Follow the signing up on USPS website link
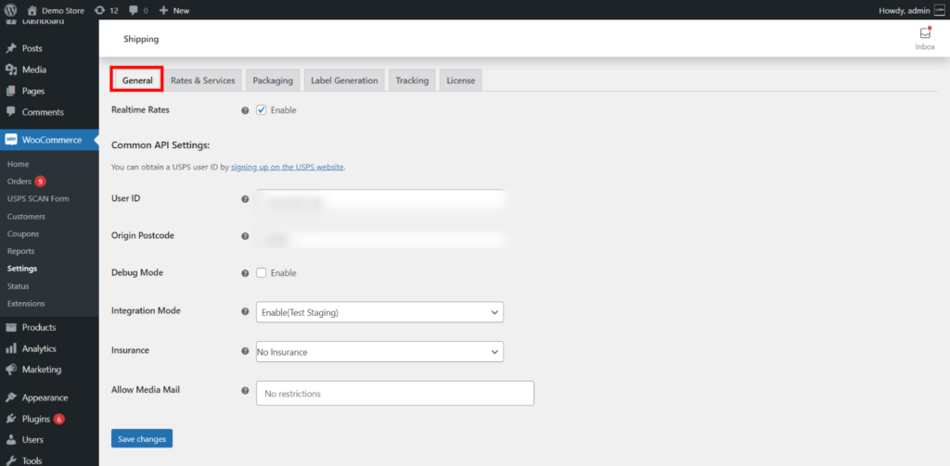The image size is (950, 466). (288, 167)
